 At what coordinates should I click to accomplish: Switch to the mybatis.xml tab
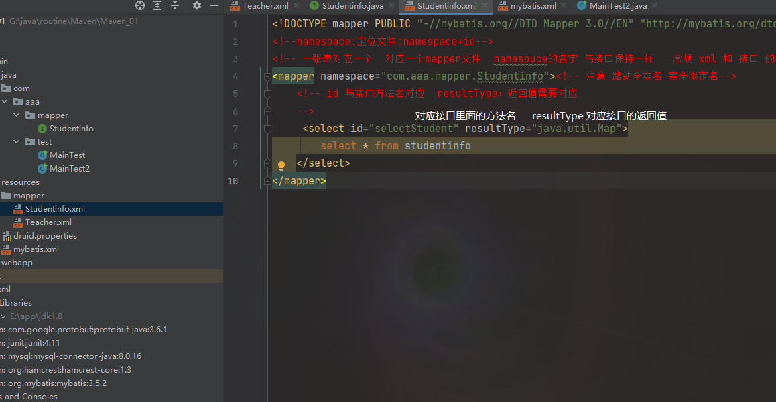(533, 6)
